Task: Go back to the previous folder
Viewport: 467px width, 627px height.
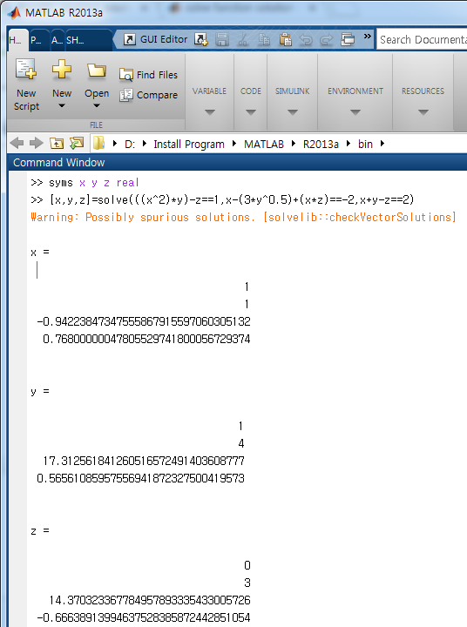Action: (17, 143)
